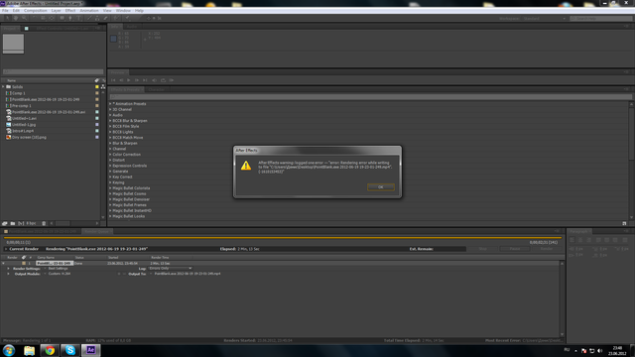The image size is (635, 357).
Task: Select the Pan Behind tool
Action: pyautogui.click(x=52, y=18)
